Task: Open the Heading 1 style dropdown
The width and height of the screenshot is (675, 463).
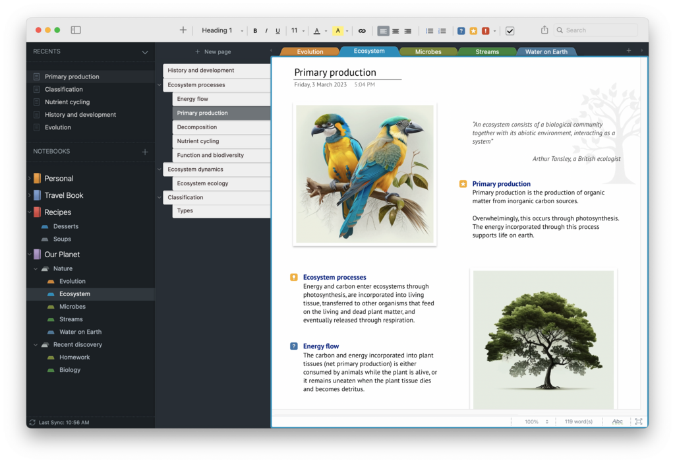Action: [223, 30]
